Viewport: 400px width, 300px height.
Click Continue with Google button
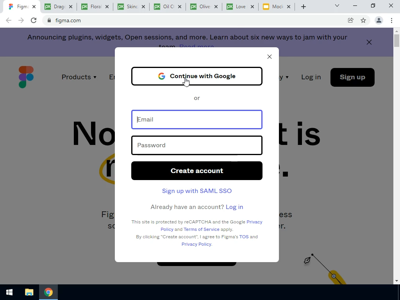197,76
